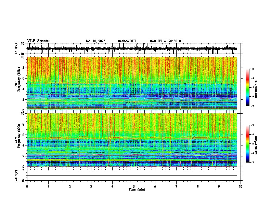Click the "ch.3(V)" axis label
This screenshot has height=209, width=271.
click(x=16, y=175)
